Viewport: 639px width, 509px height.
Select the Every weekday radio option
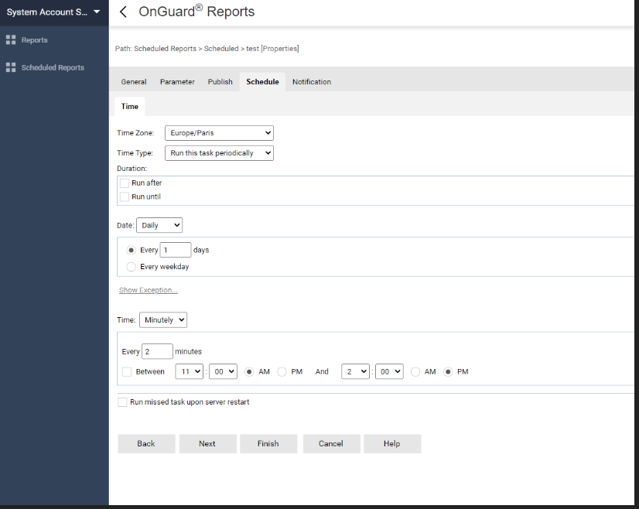coord(131,267)
